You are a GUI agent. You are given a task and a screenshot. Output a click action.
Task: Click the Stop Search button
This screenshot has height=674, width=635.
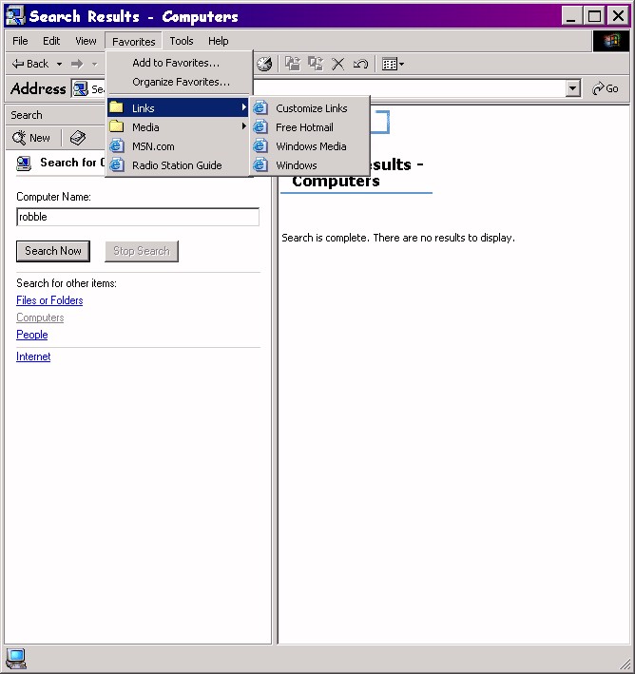[142, 251]
